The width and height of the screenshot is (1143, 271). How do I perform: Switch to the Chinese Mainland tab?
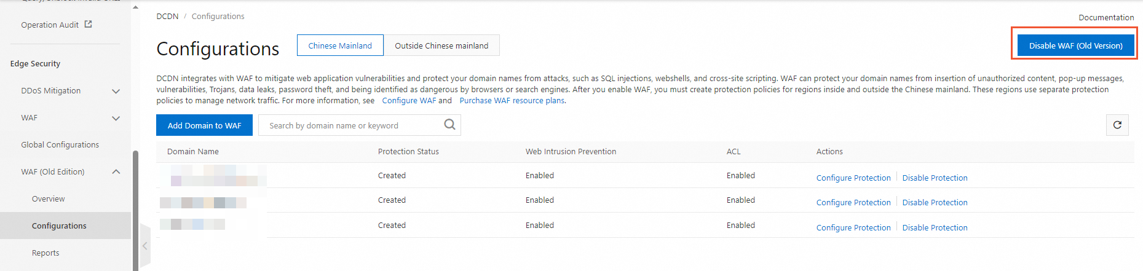click(x=340, y=45)
